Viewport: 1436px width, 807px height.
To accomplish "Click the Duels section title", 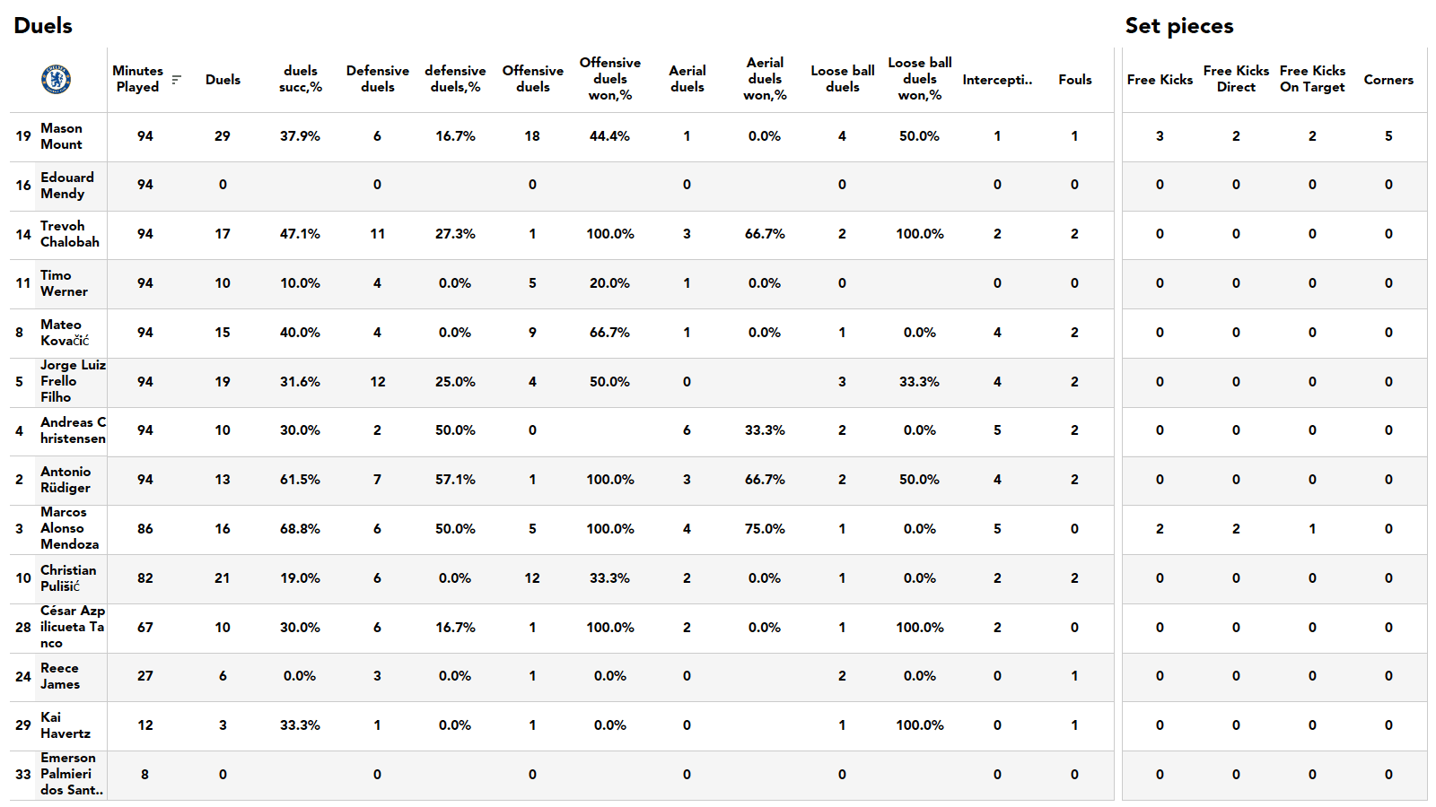I will [x=43, y=25].
